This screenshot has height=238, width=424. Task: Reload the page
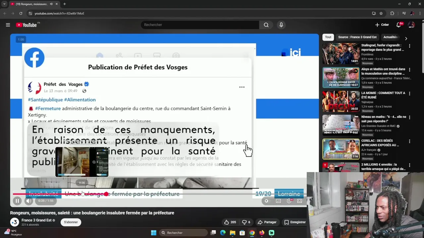pyautogui.click(x=21, y=13)
